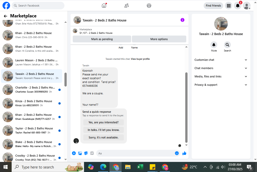
Task: Open Taylor 2 Beds 2 Baths conversation
Action: (32, 130)
